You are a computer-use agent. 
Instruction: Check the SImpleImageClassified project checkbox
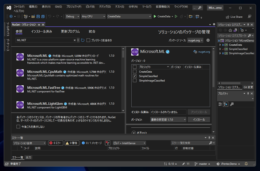pos(135,80)
